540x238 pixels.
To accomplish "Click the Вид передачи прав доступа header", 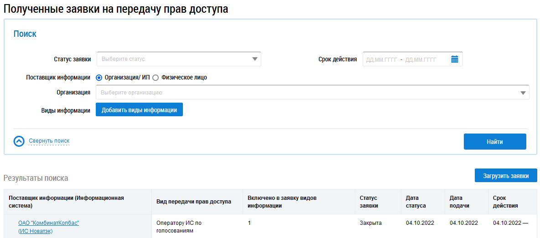I will (193, 202).
